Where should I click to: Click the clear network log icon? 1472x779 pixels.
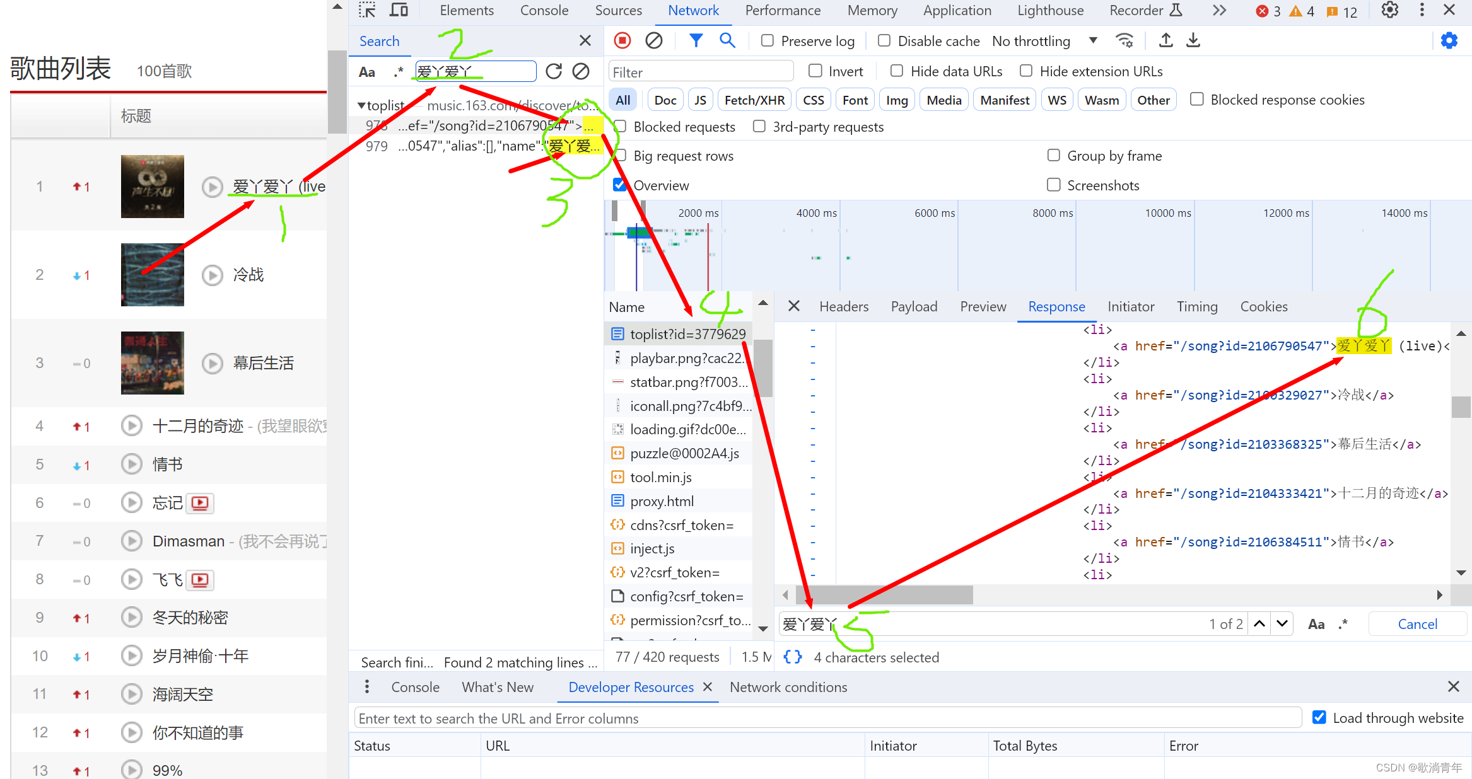pos(654,41)
